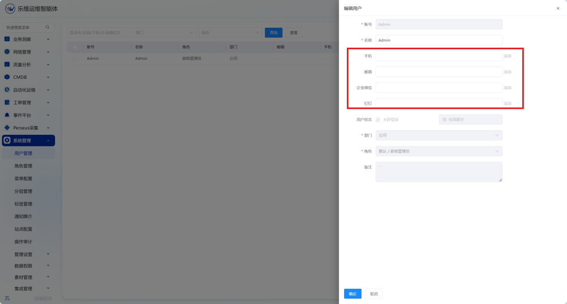Image resolution: width=567 pixels, height=304 pixels.
Task: Focus the 企业微信 input field
Action: tap(439, 88)
